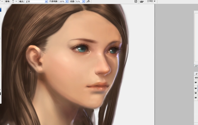
Task: Toggle the third layer's eye icon
Action: [196, 93]
